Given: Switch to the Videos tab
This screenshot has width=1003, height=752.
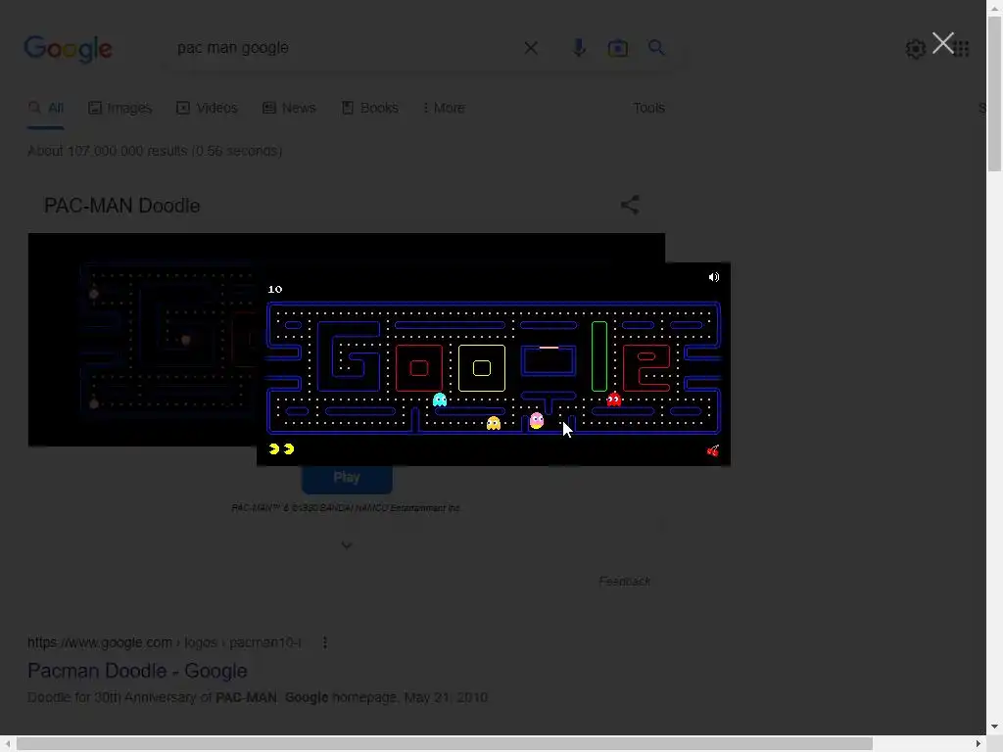Looking at the screenshot, I should point(208,108).
